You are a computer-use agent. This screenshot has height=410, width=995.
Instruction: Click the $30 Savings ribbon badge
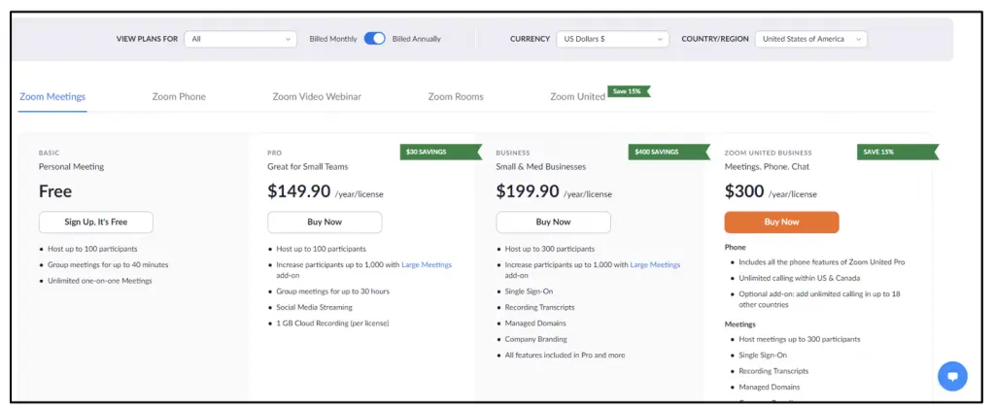[x=439, y=152]
